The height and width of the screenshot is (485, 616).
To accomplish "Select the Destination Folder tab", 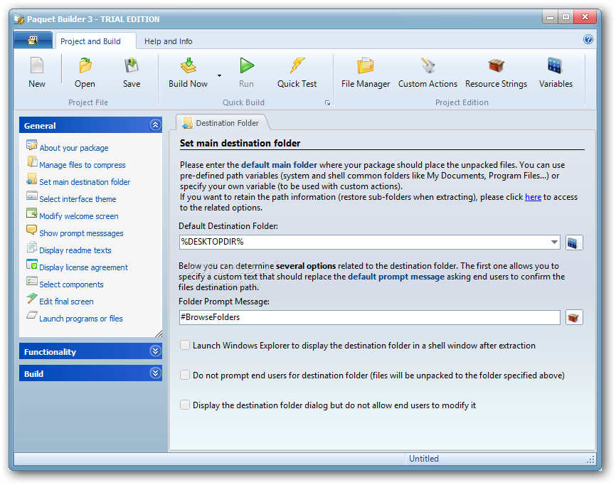I will [x=221, y=123].
